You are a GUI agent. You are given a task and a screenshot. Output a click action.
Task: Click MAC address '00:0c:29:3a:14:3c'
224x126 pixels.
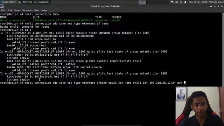(38, 77)
